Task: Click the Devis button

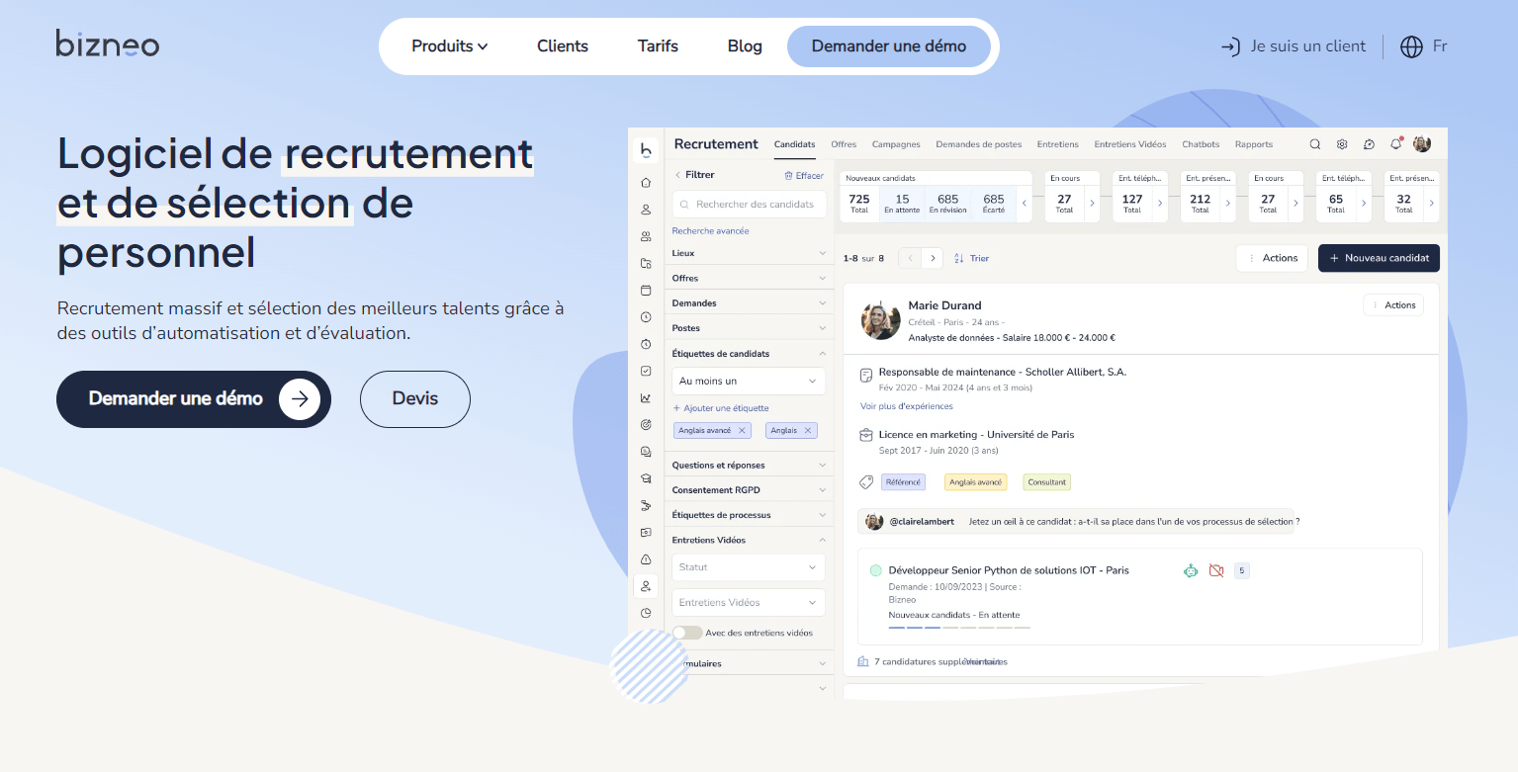Action: (415, 399)
